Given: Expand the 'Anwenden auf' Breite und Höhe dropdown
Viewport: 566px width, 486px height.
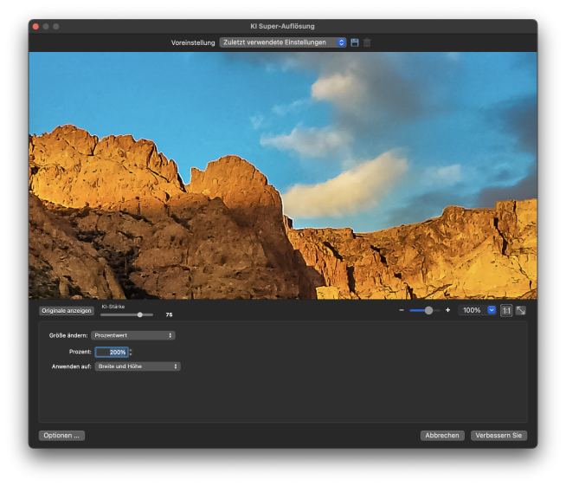Looking at the screenshot, I should point(137,366).
